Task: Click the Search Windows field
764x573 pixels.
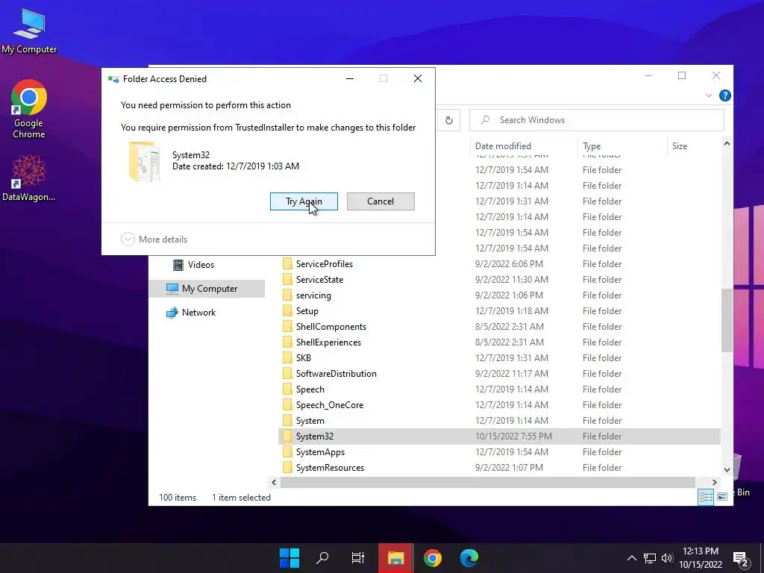Action: click(x=596, y=120)
